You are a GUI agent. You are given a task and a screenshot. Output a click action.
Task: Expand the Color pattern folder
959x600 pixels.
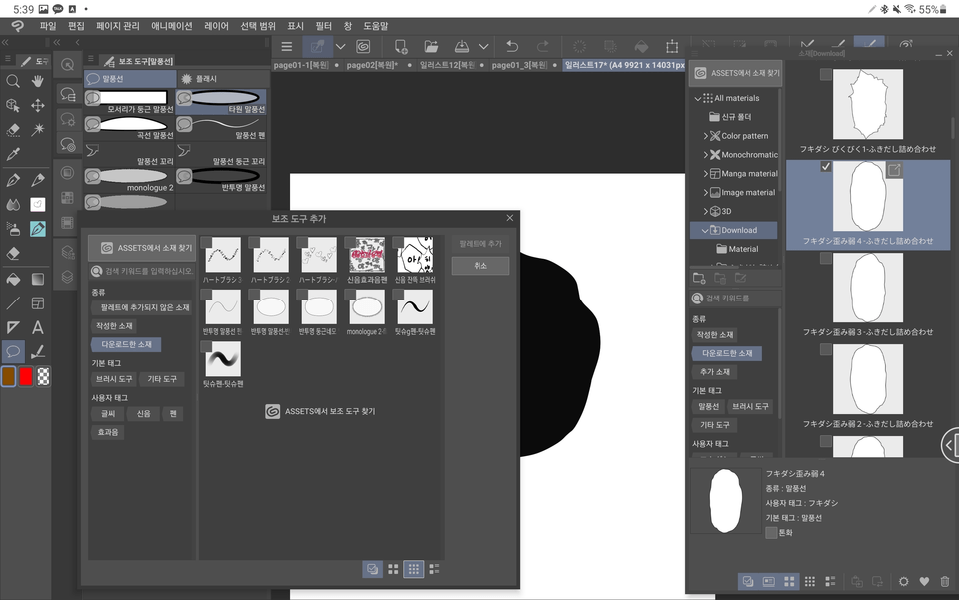[706, 136]
